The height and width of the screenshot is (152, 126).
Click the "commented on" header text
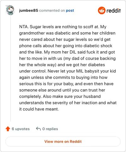tap(52, 10)
